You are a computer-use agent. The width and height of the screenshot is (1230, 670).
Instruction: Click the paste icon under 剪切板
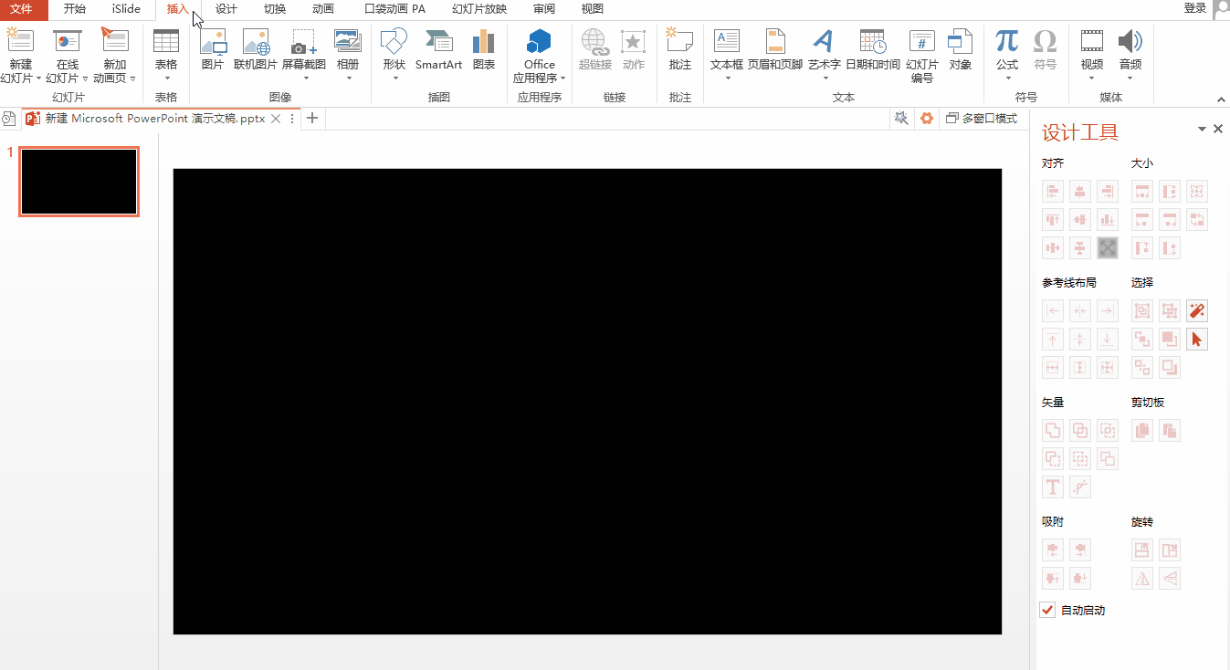[1170, 430]
